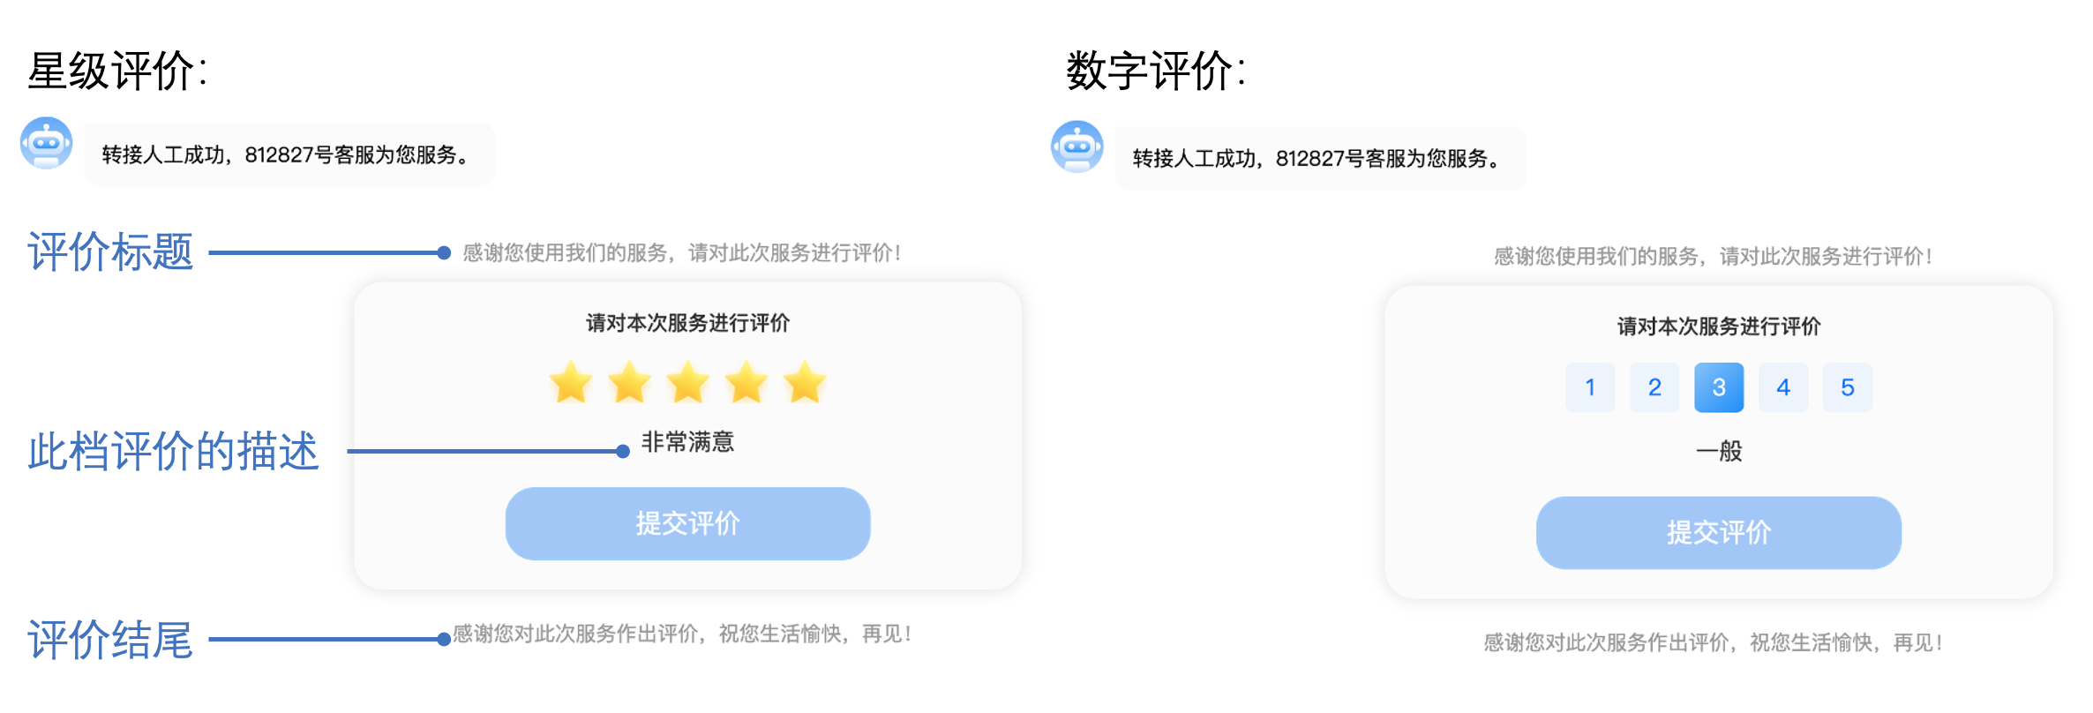Screen dimensions: 2093x713
Task: Select highlighted numeric rating 3
Action: [x=1719, y=387]
